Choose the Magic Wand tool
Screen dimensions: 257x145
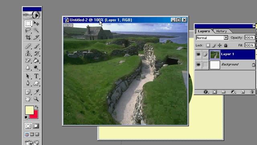36,30
